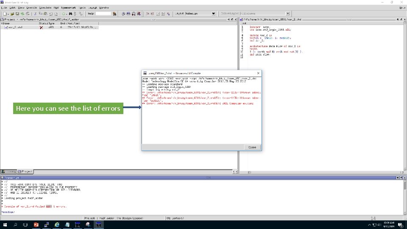The image size is (407, 229).
Task: Switch to the Library tab
Action: point(8,172)
